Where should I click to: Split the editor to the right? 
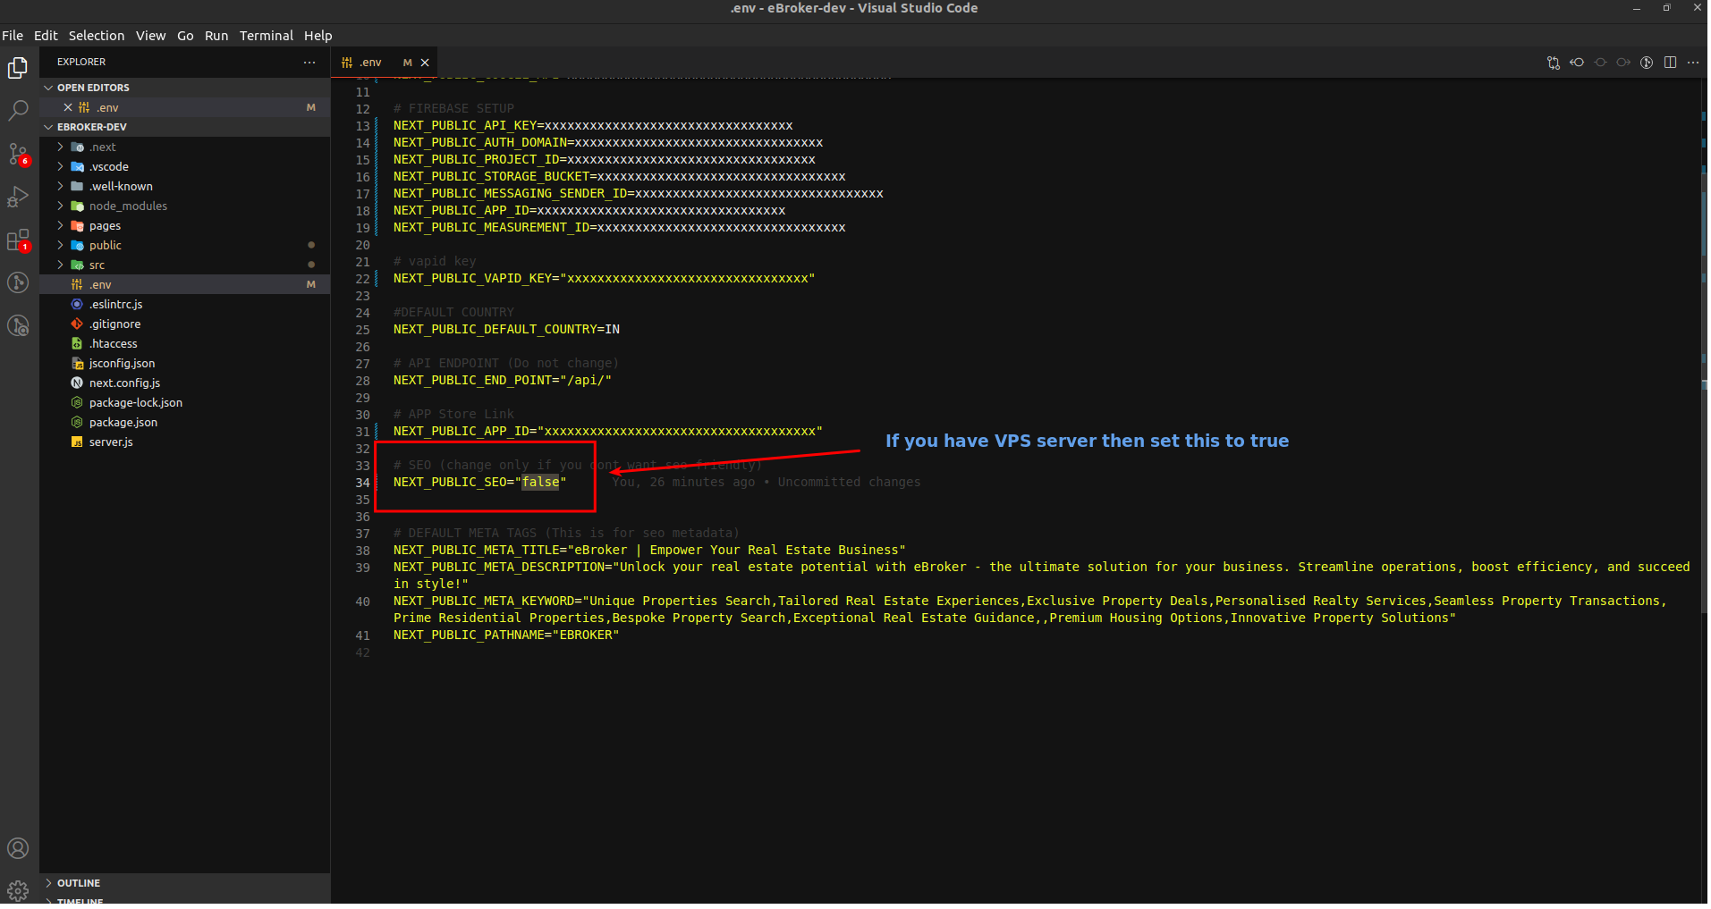(1670, 63)
